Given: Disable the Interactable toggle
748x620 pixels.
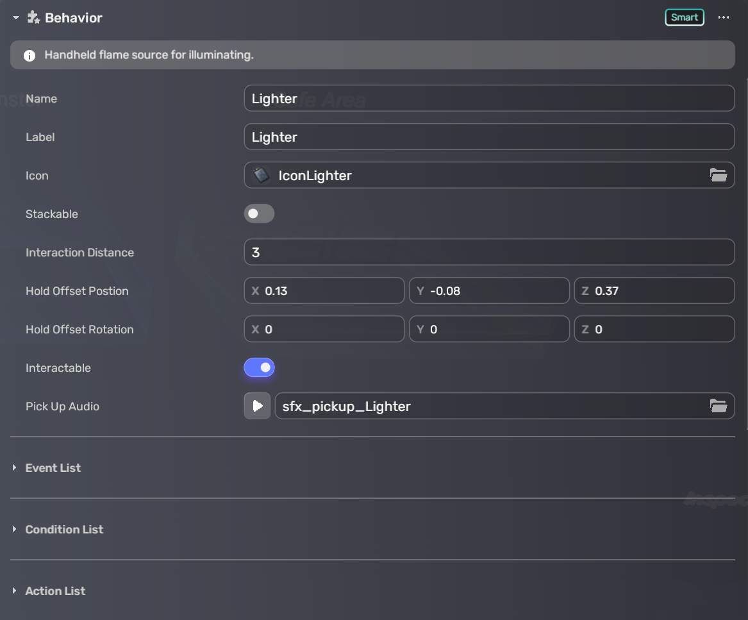Looking at the screenshot, I should click(259, 367).
